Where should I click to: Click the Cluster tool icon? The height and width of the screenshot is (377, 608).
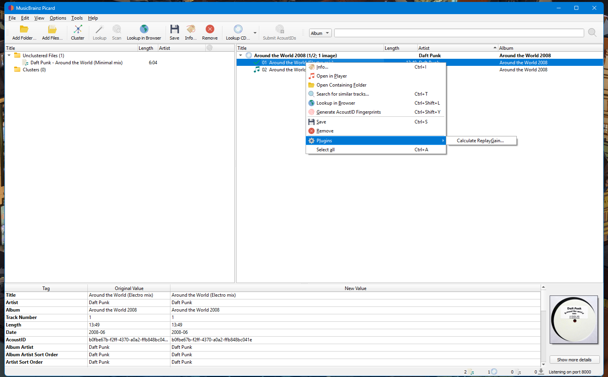tap(78, 30)
